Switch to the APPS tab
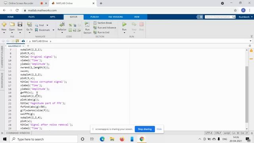The width and height of the screenshot is (254, 143). (x=52, y=17)
